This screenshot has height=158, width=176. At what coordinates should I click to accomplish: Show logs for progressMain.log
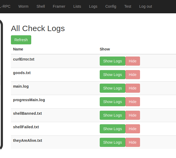pos(113,101)
